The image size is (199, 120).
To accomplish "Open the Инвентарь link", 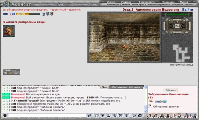I will 113,5.
